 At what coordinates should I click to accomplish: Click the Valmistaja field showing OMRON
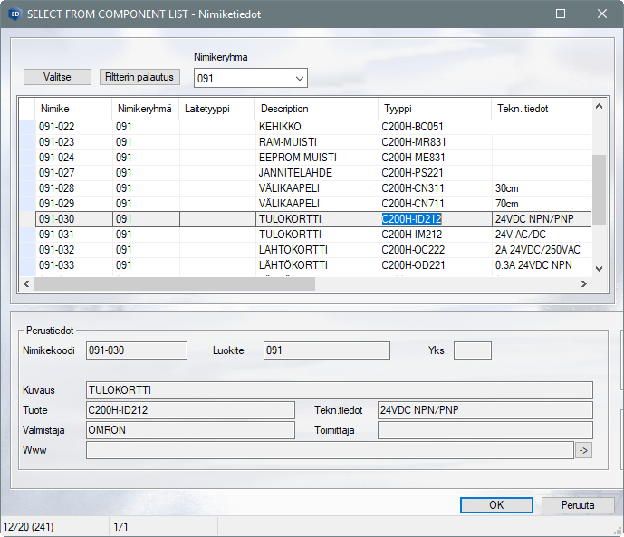(190, 430)
